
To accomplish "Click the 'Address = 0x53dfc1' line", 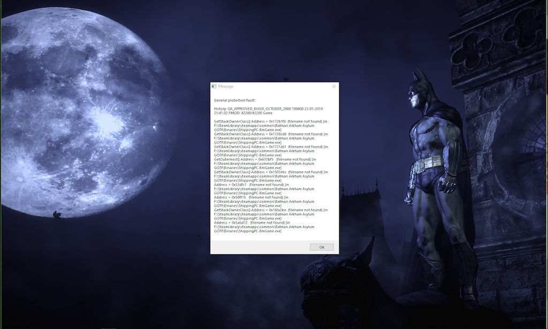I will coord(252,185).
